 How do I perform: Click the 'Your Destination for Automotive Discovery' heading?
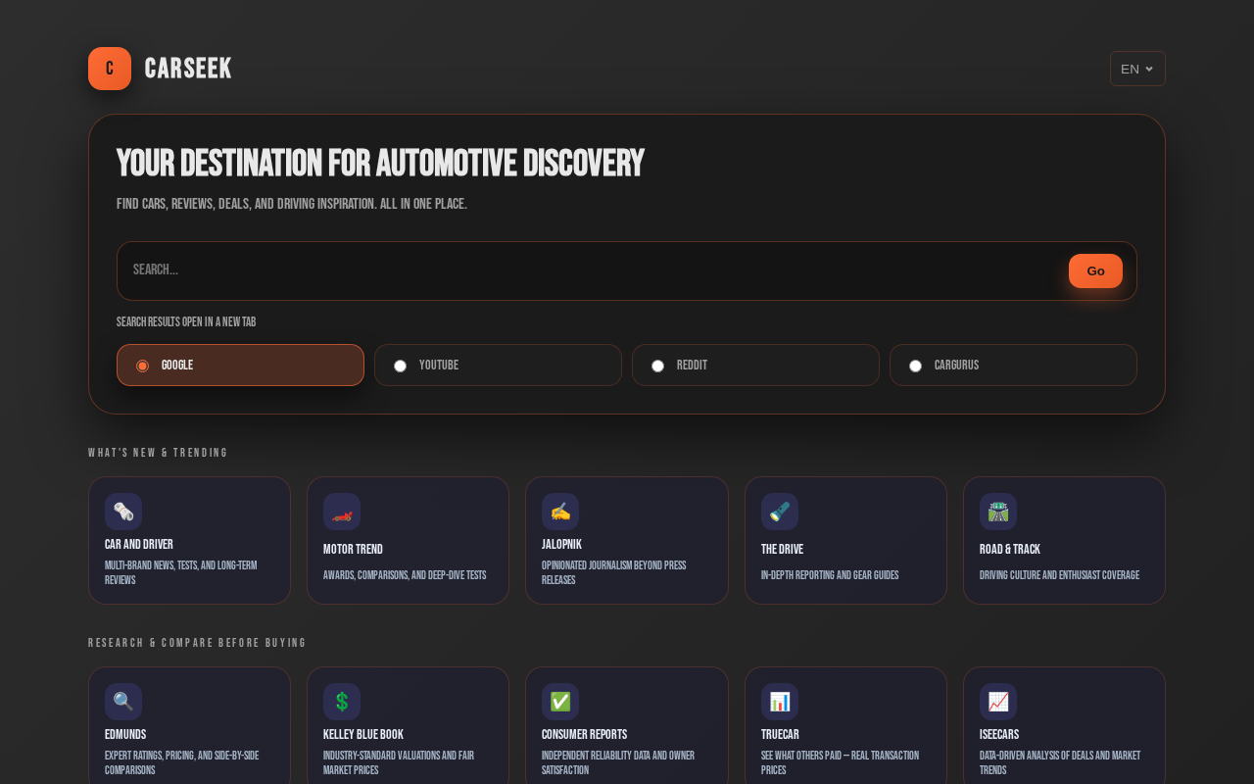click(380, 164)
